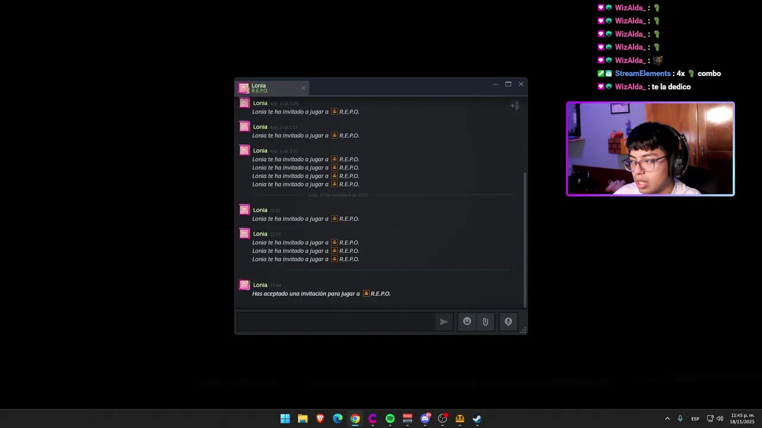Open Lonia's avatar on the 3:10 message

[244, 150]
